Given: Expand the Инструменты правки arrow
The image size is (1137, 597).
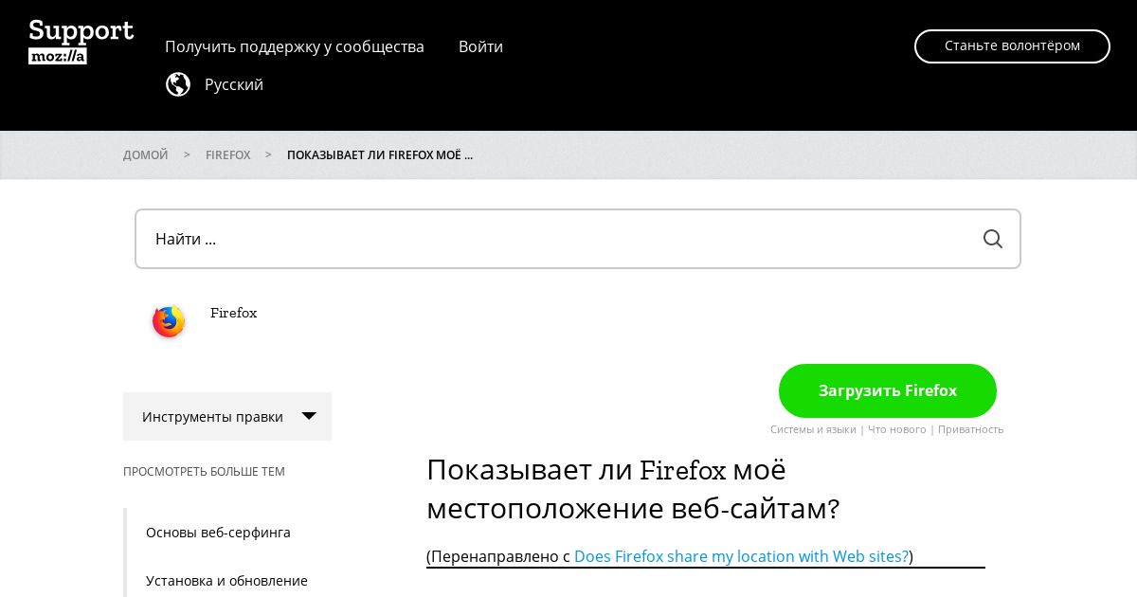Looking at the screenshot, I should [309, 416].
